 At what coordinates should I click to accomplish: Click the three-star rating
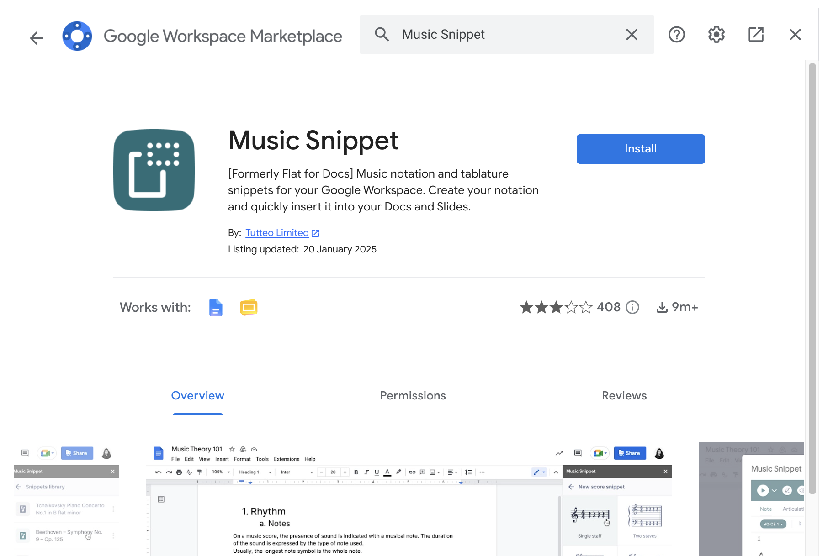[556, 307]
